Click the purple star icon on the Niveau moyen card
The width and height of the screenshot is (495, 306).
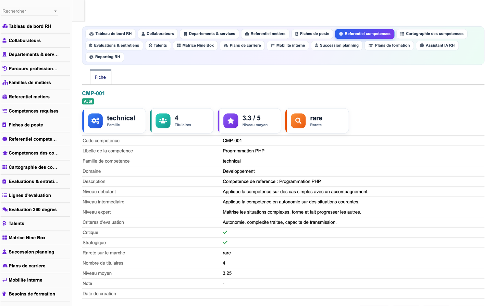point(231,121)
